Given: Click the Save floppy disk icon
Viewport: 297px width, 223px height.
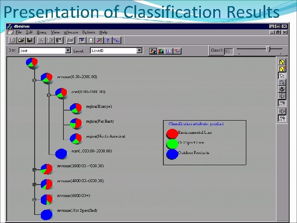Looking at the screenshot, I should pos(30,40).
